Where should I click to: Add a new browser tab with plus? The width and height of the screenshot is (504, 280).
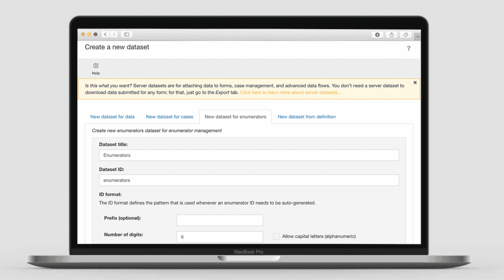coord(417,36)
